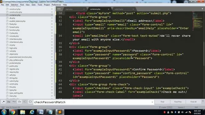
Task: Open parameterized_function.php in the sidebar
Action: (20, 57)
